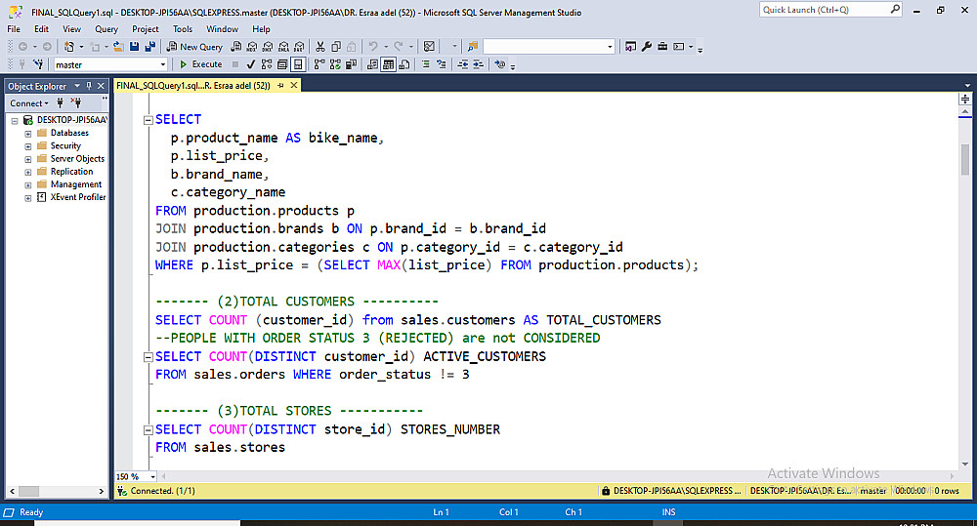This screenshot has height=526, width=977.
Task: Expand the Server Objects node
Action: tap(28, 159)
